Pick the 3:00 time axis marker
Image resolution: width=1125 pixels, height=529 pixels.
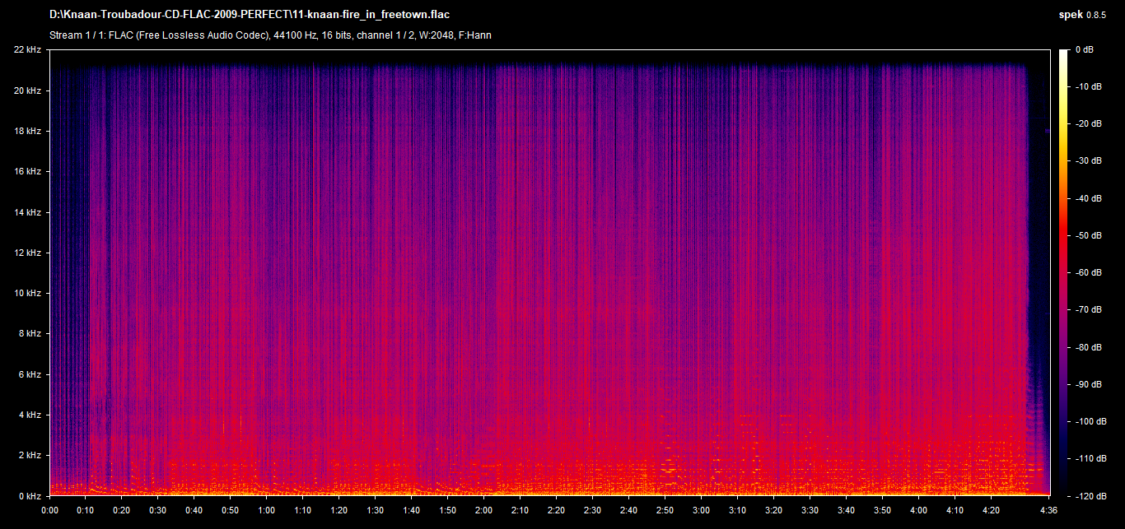tap(701, 510)
